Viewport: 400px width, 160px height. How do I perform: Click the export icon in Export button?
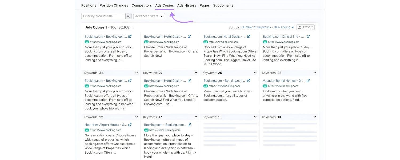[x=300, y=27]
